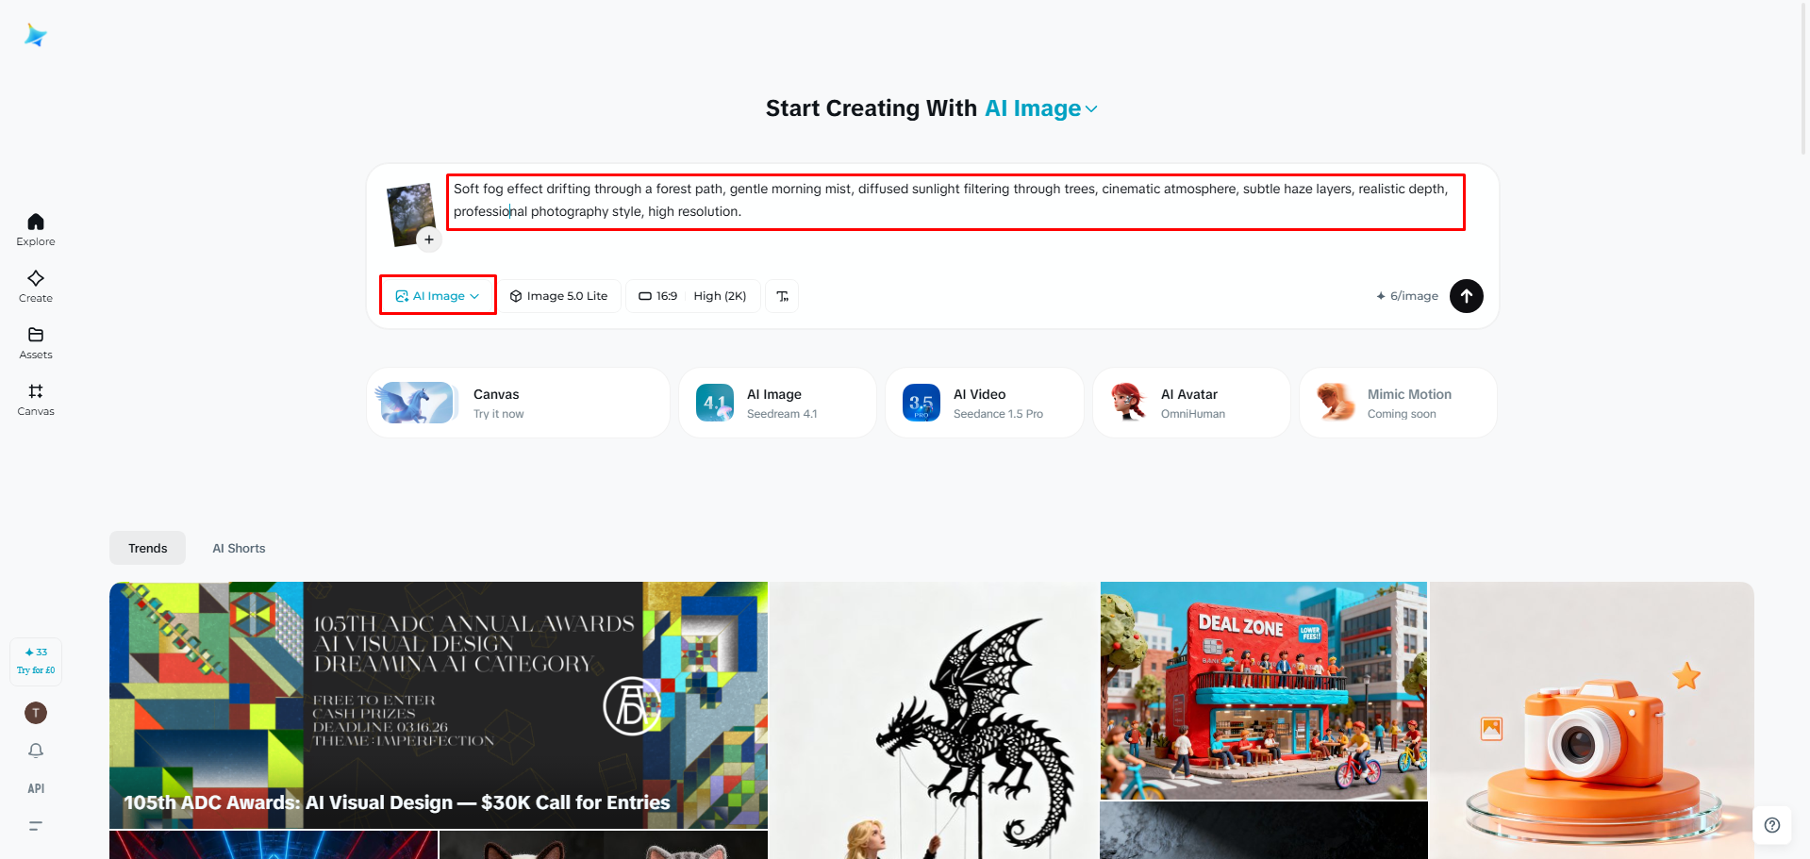Screen dimensions: 1810x859
Task: Open the help question mark button
Action: coord(1772,825)
